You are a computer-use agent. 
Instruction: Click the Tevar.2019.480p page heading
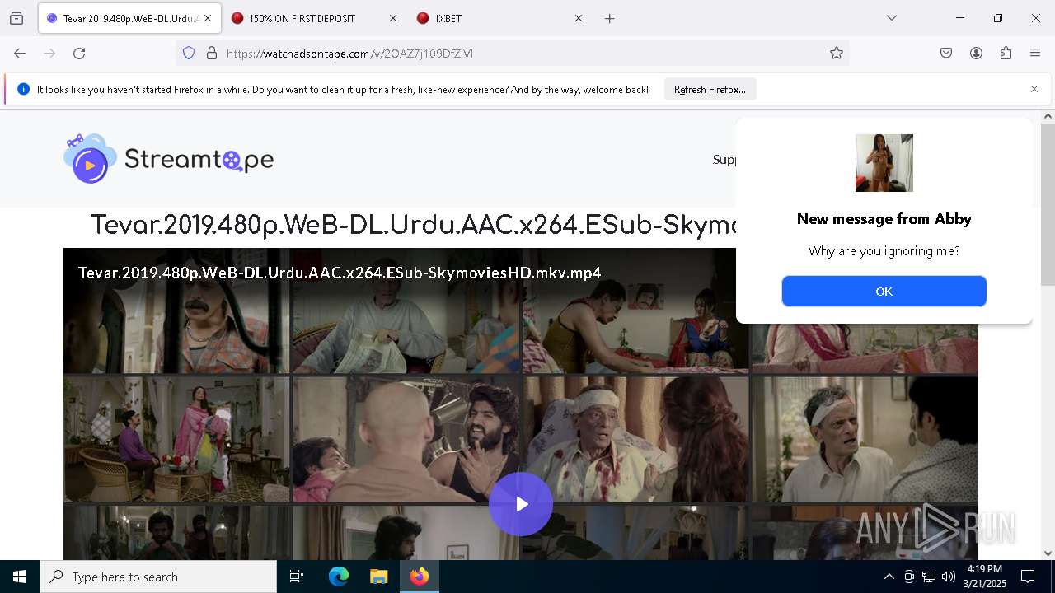[412, 225]
